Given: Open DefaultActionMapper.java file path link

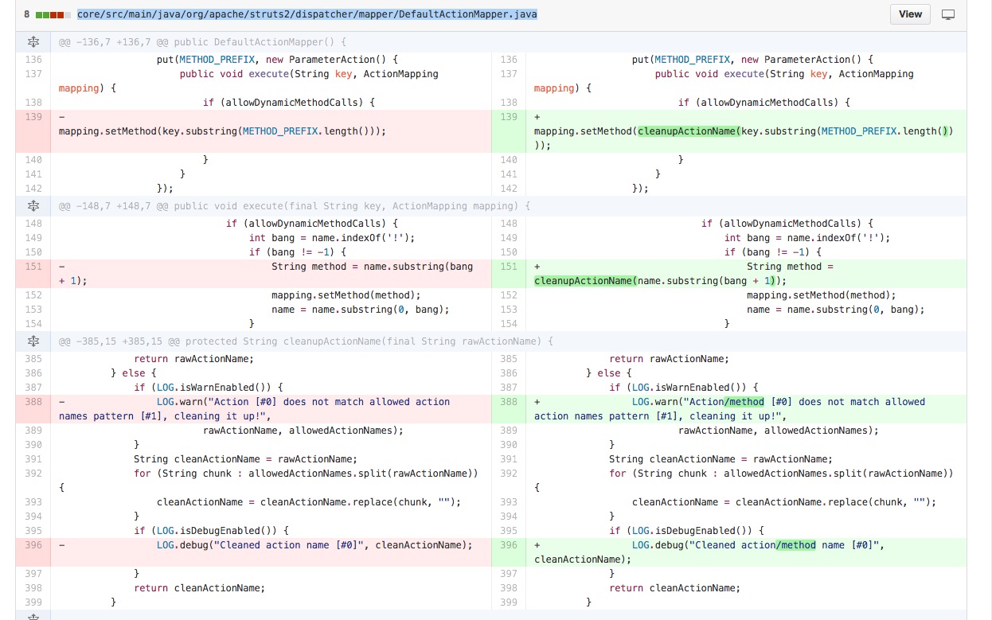Looking at the screenshot, I should pos(307,14).
